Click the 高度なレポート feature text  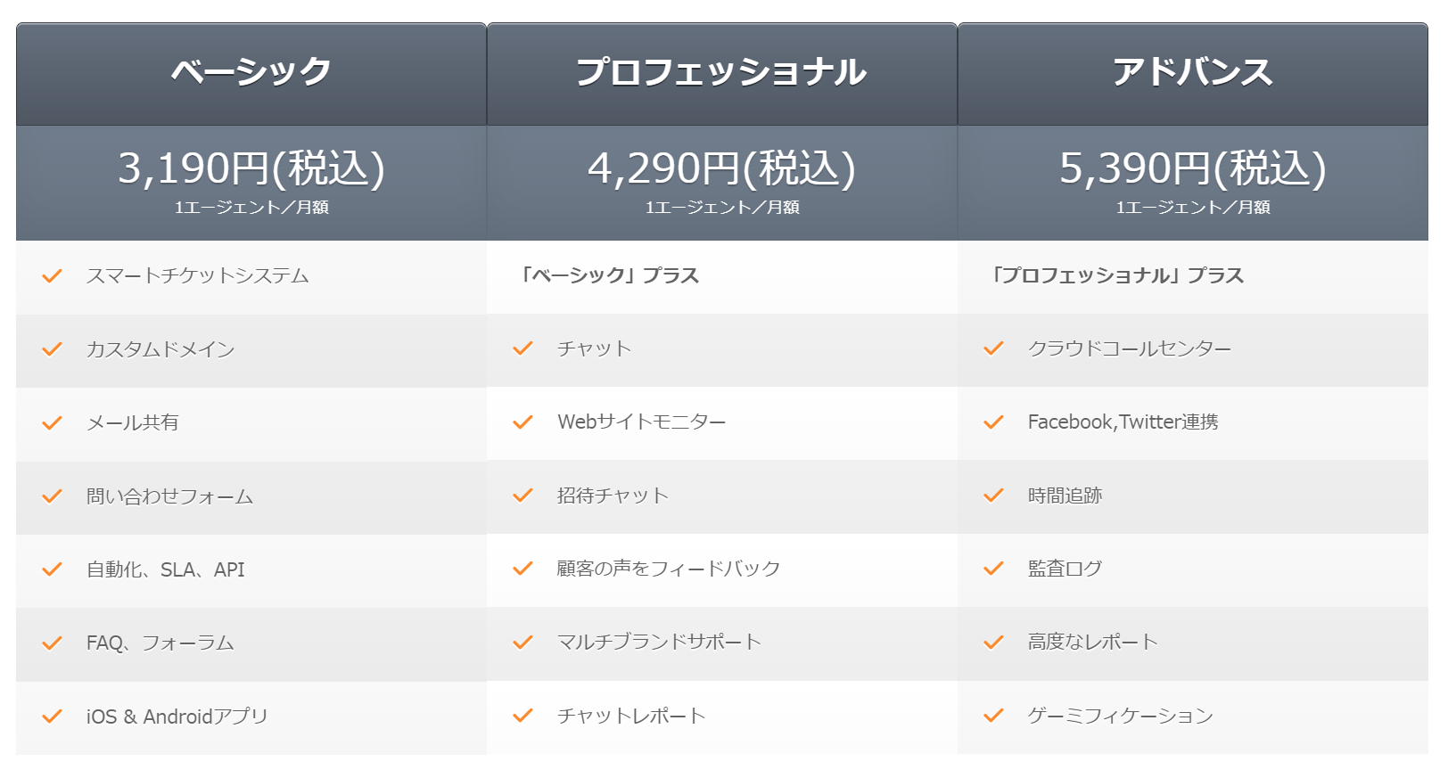pyautogui.click(x=1092, y=642)
